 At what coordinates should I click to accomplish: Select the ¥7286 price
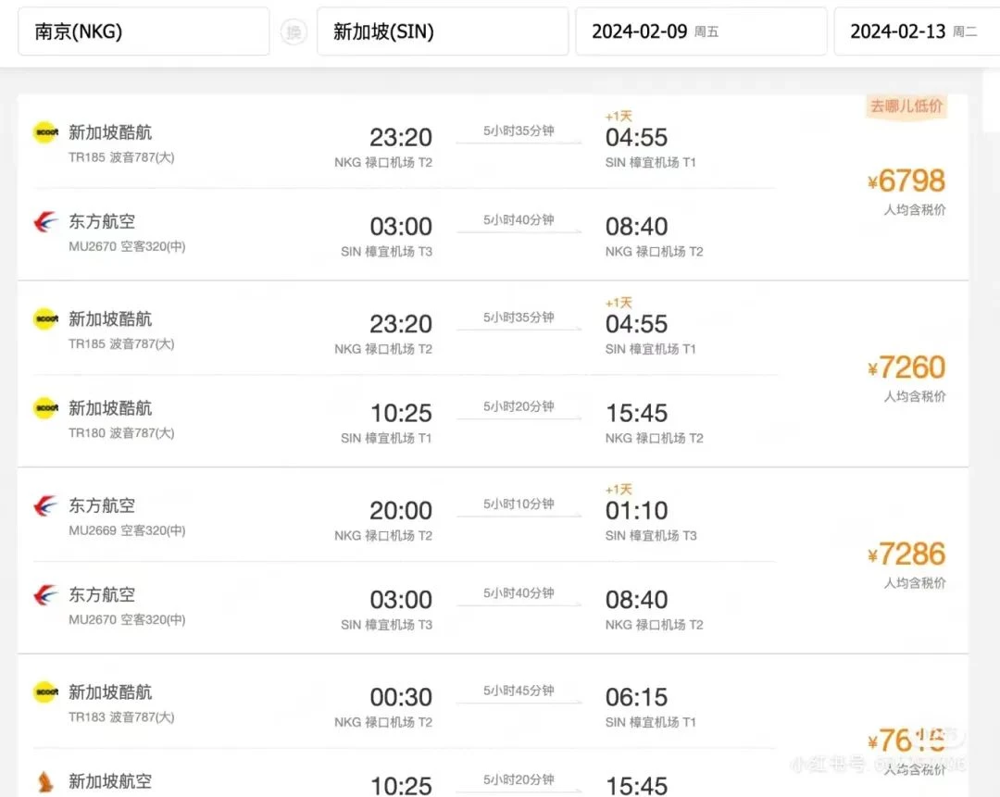point(906,554)
